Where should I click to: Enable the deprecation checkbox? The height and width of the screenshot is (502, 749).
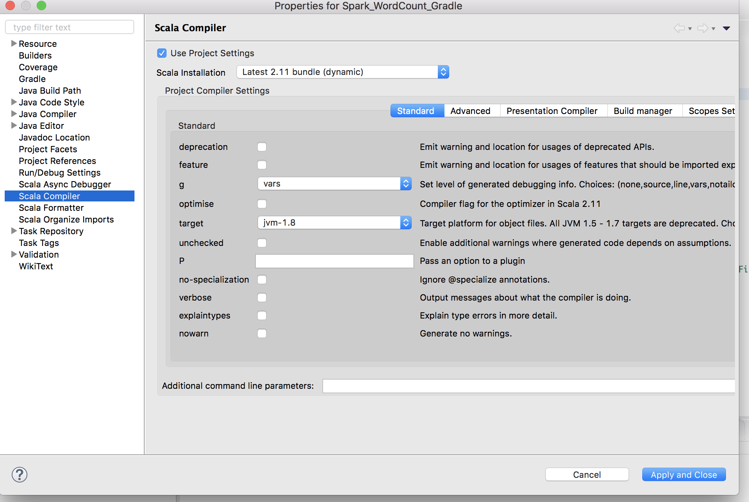click(x=262, y=147)
